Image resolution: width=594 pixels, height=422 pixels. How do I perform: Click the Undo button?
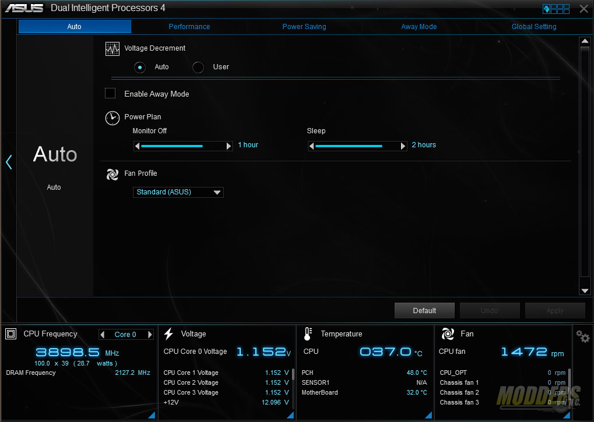(x=490, y=310)
